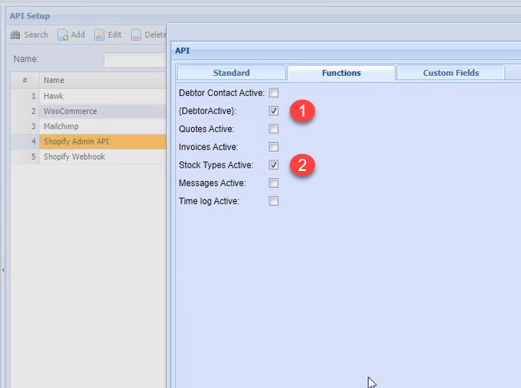Screen dimensions: 521x388
Task: Tick the Quotes Active checkbox
Action: (x=274, y=129)
